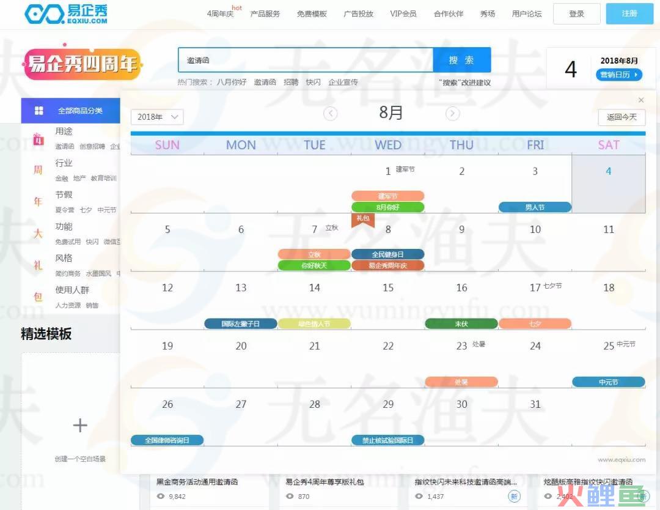Viewport: 660px width, 510px height.
Task: Open the 免费模板 menu item
Action: point(312,13)
